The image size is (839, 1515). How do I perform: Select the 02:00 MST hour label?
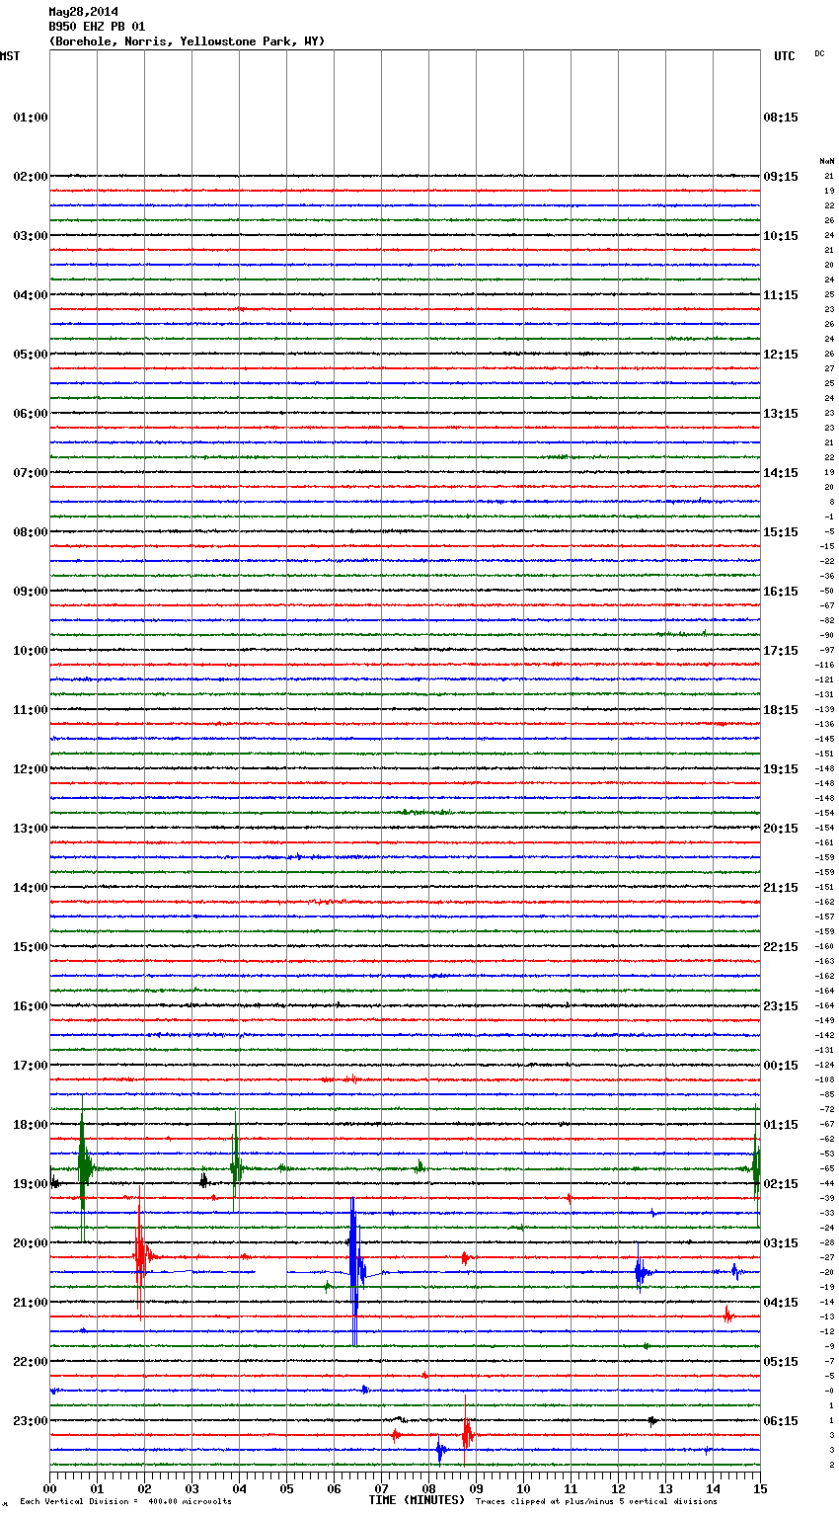tap(31, 177)
